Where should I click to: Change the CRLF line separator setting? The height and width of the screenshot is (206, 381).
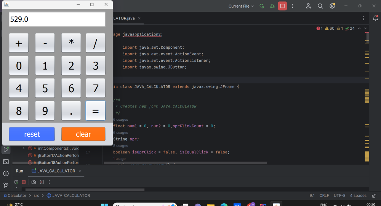(x=324, y=196)
